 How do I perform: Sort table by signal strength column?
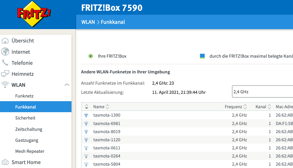pyautogui.click(x=86, y=107)
